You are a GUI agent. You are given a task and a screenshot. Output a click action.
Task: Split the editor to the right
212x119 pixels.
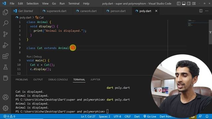[201, 11]
